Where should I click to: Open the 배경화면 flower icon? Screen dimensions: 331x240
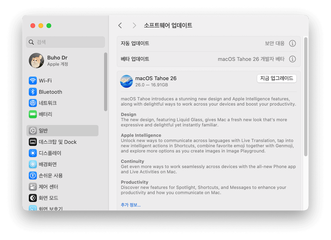(x=33, y=164)
